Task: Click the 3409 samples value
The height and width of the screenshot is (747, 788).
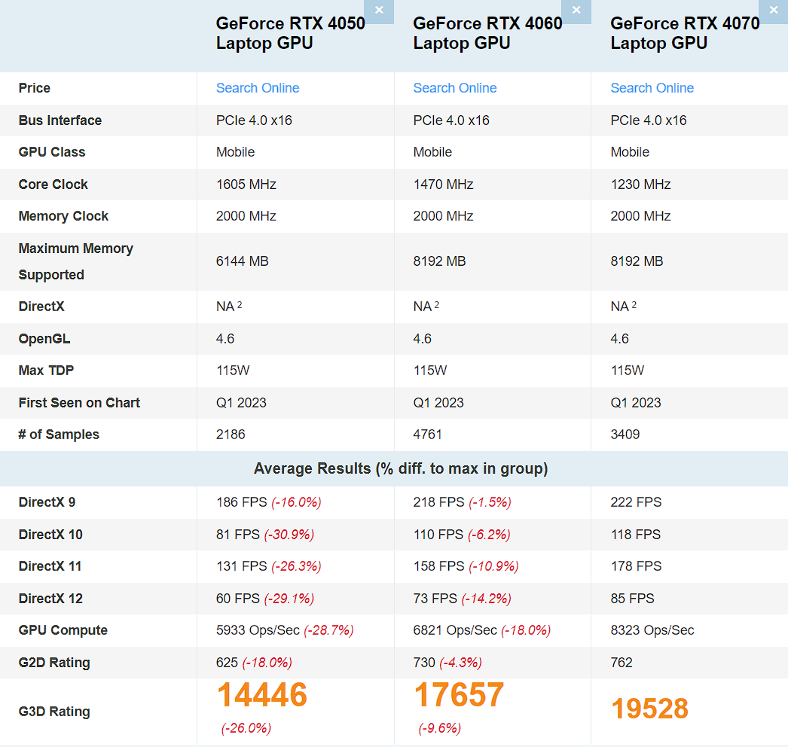Action: point(625,434)
